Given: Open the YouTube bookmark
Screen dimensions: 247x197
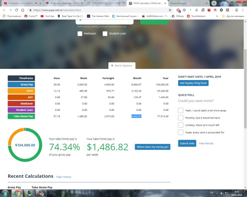Looking at the screenshot, I should [x=47, y=16].
